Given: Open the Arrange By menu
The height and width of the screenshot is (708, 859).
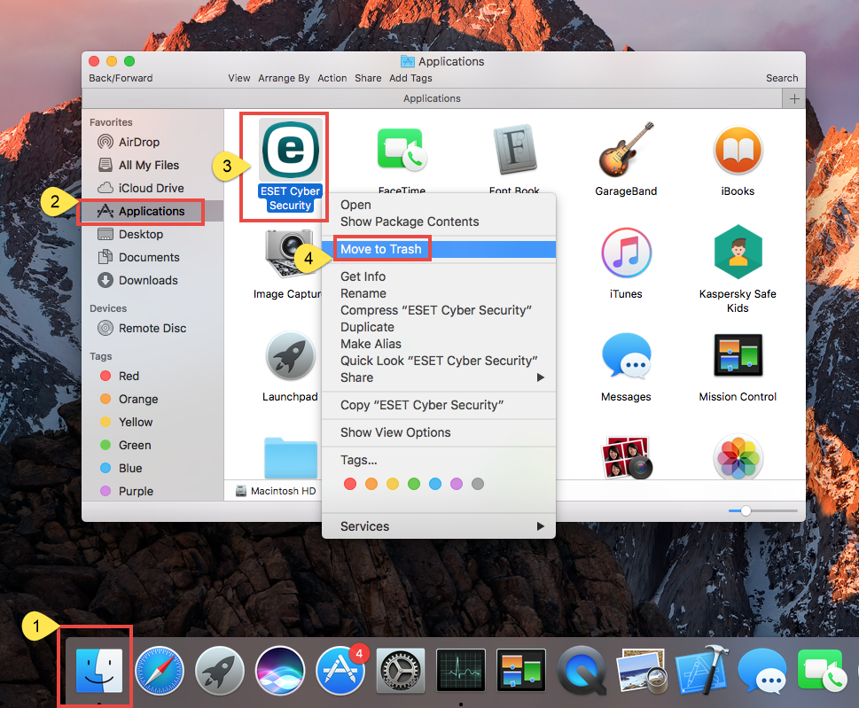Looking at the screenshot, I should tap(284, 78).
